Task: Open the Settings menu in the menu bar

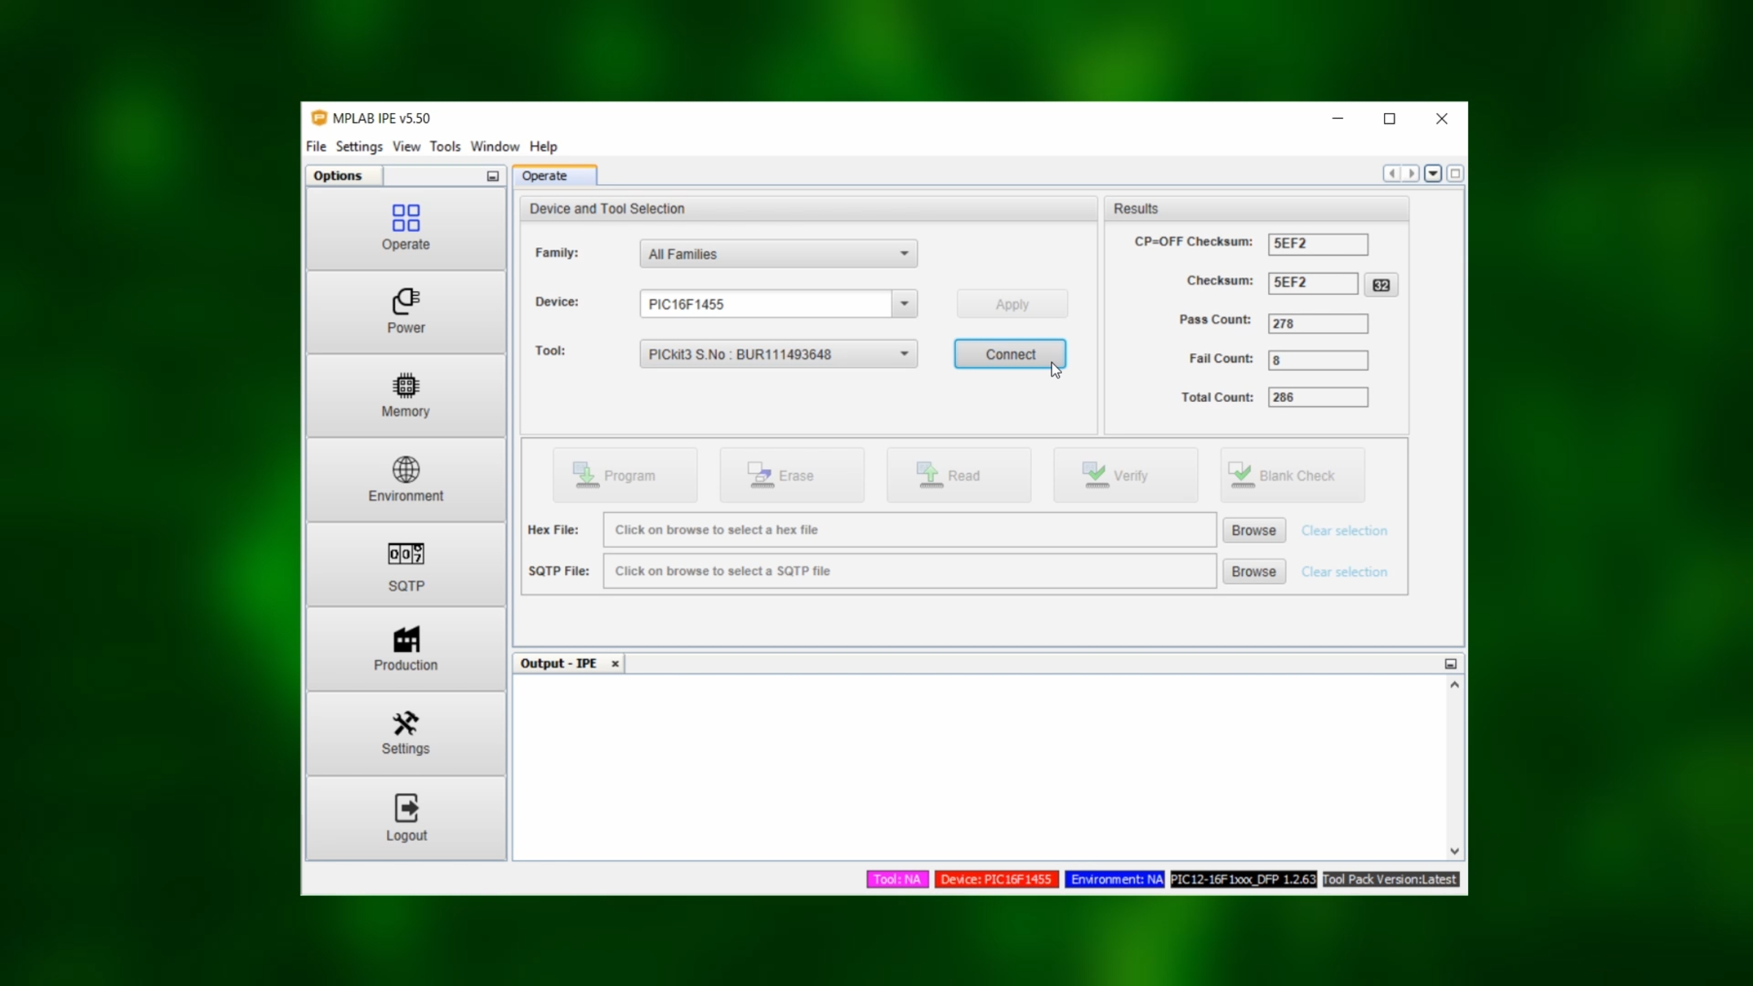Action: (x=359, y=147)
